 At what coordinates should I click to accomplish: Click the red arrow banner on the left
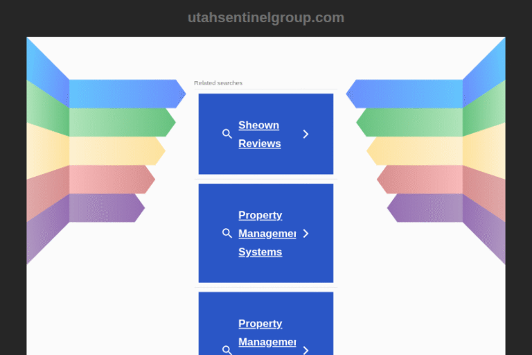tap(109, 179)
